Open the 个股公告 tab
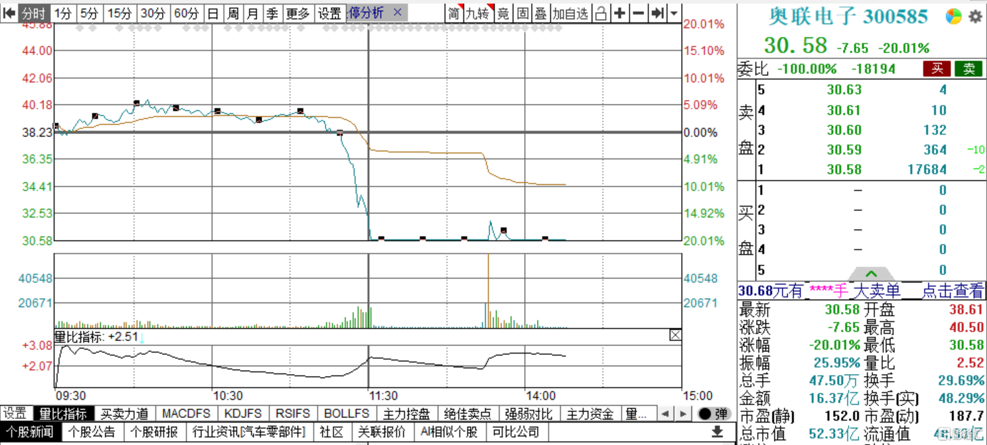 point(92,432)
